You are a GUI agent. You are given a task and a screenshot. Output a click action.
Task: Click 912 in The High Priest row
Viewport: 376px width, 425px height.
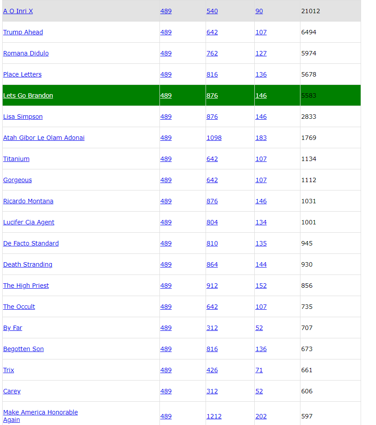pyautogui.click(x=212, y=286)
